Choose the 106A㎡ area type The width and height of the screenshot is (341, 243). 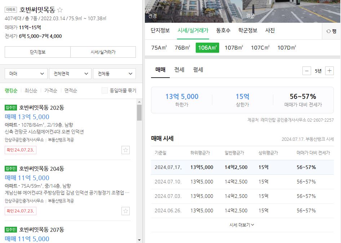207,48
